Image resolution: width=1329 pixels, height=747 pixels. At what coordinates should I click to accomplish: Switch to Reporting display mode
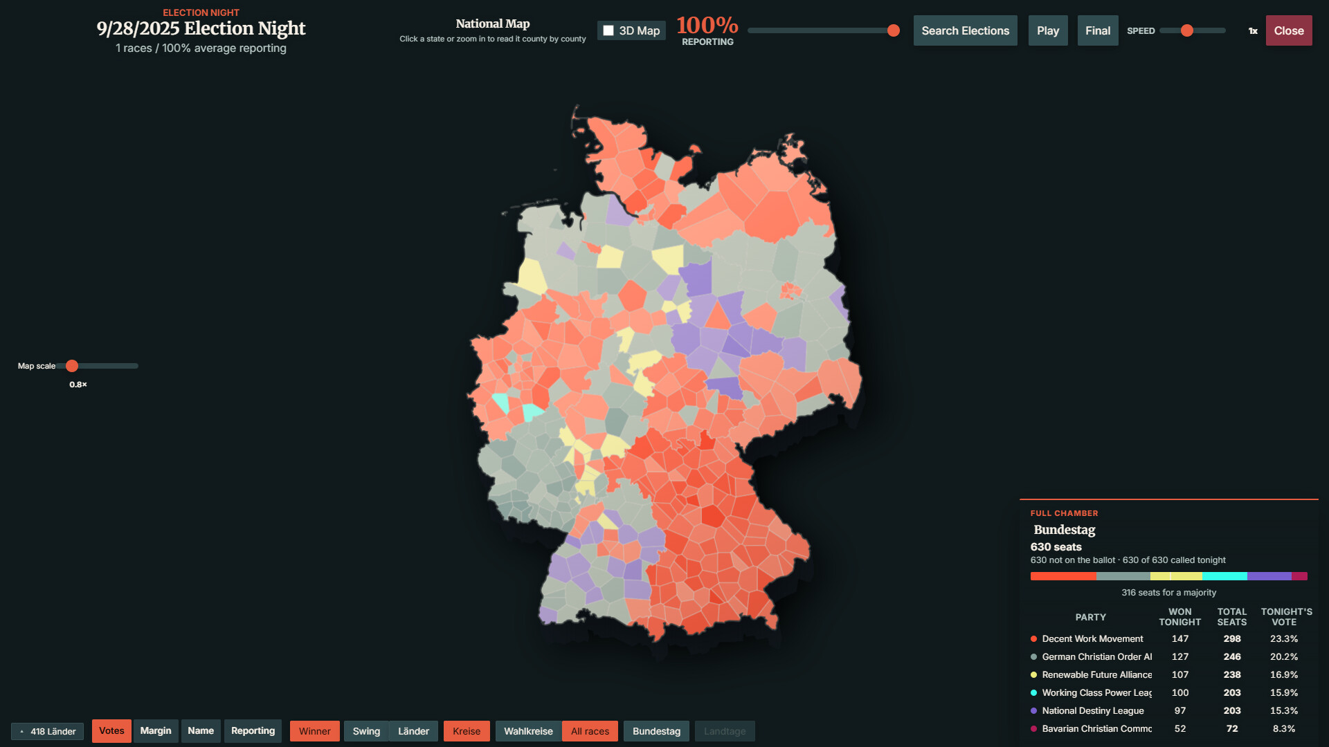[253, 731]
